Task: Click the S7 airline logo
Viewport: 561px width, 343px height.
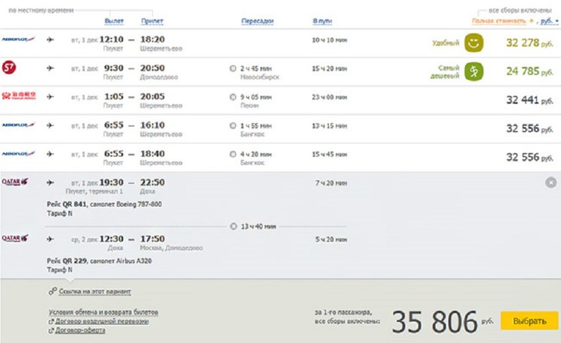Action: pyautogui.click(x=9, y=67)
